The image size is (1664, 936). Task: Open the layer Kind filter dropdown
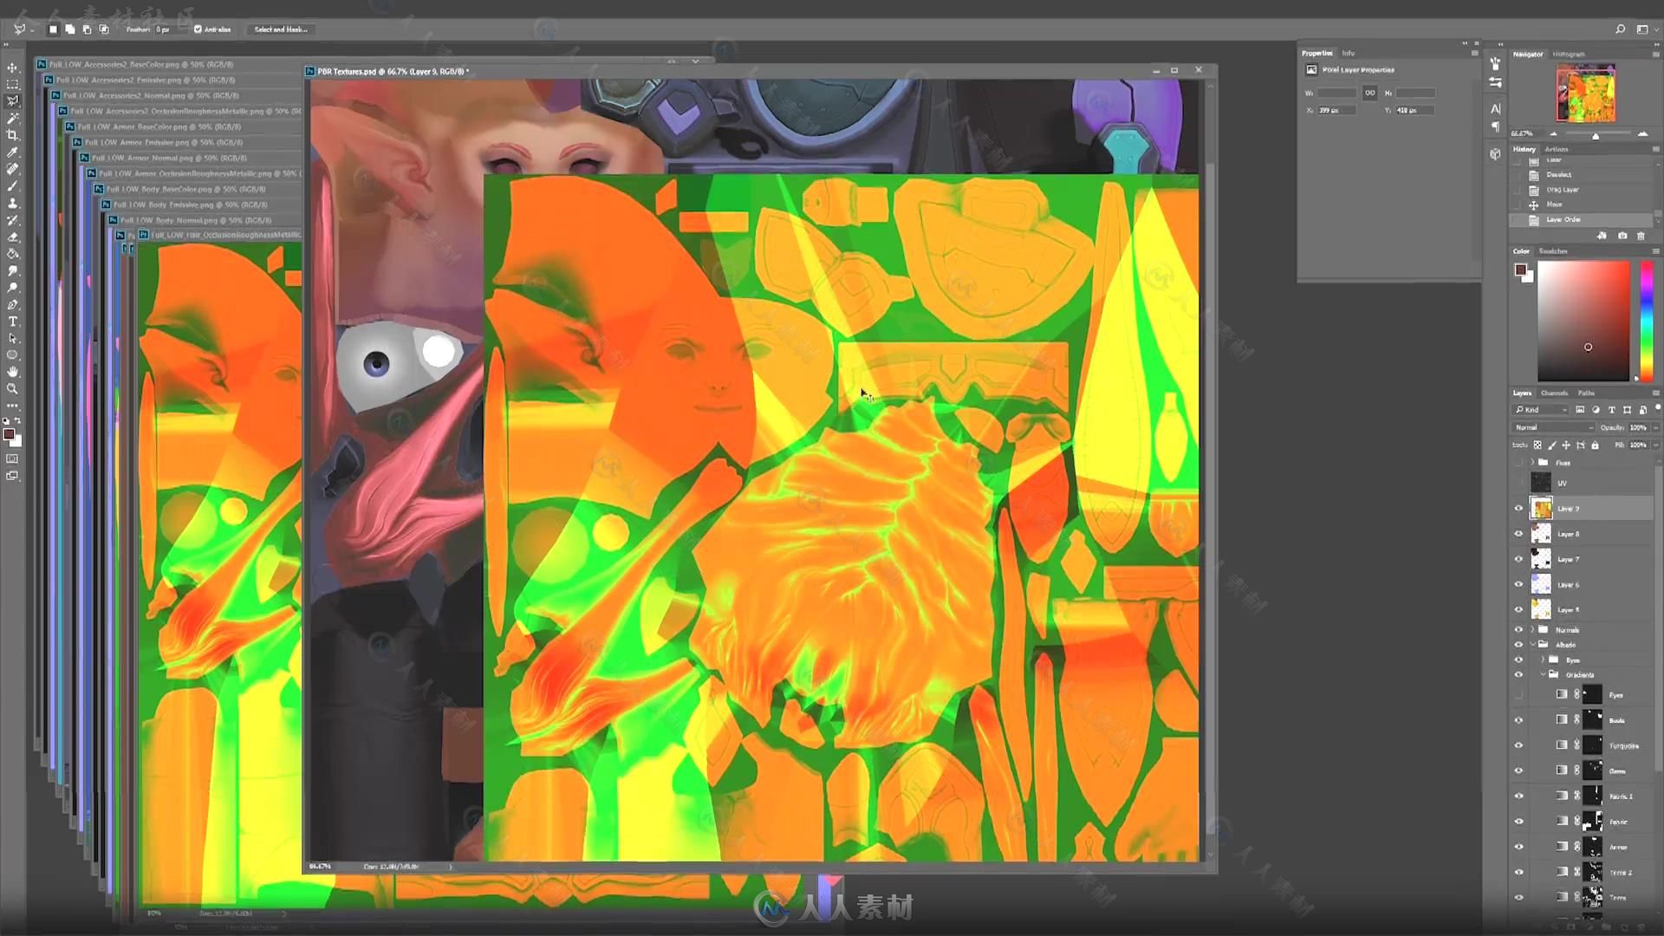(1541, 410)
